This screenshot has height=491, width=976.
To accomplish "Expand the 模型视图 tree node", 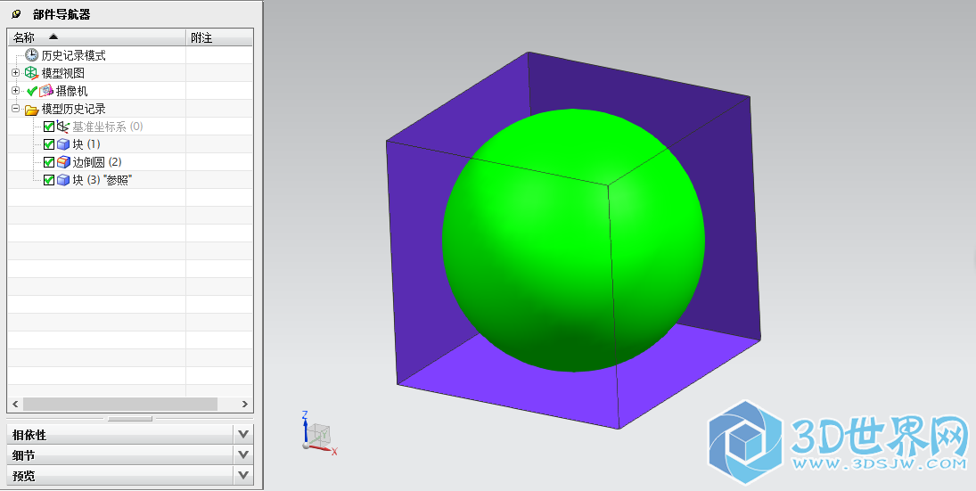I will tap(15, 73).
